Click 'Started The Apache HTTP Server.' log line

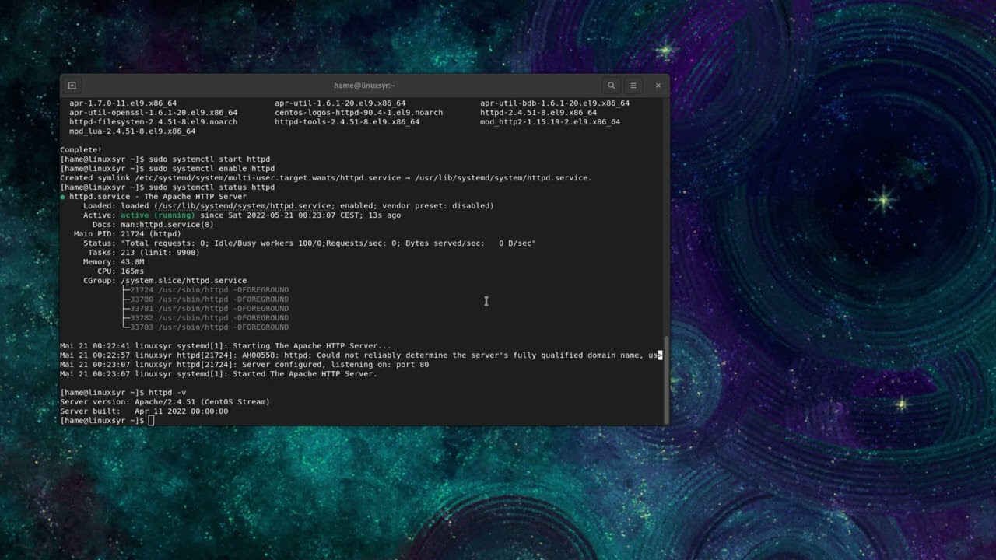[219, 374]
